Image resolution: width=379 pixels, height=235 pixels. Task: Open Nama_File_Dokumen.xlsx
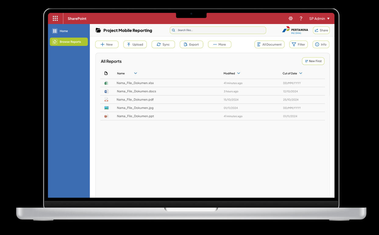pyautogui.click(x=135, y=83)
